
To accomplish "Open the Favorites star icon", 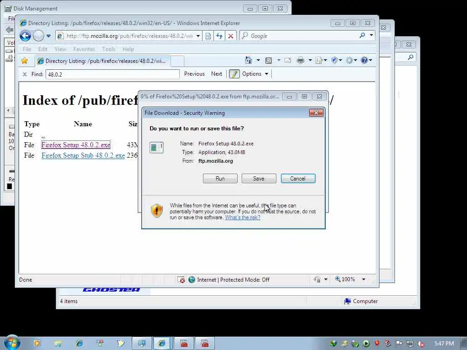I will click(x=25, y=61).
